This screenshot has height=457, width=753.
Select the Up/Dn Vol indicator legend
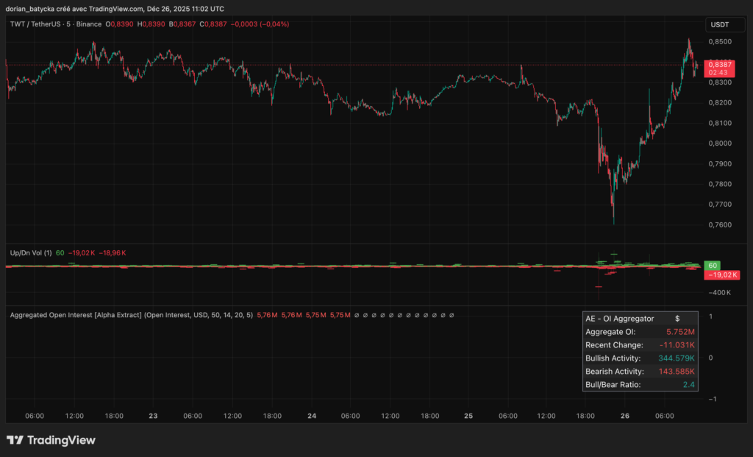[x=30, y=253]
